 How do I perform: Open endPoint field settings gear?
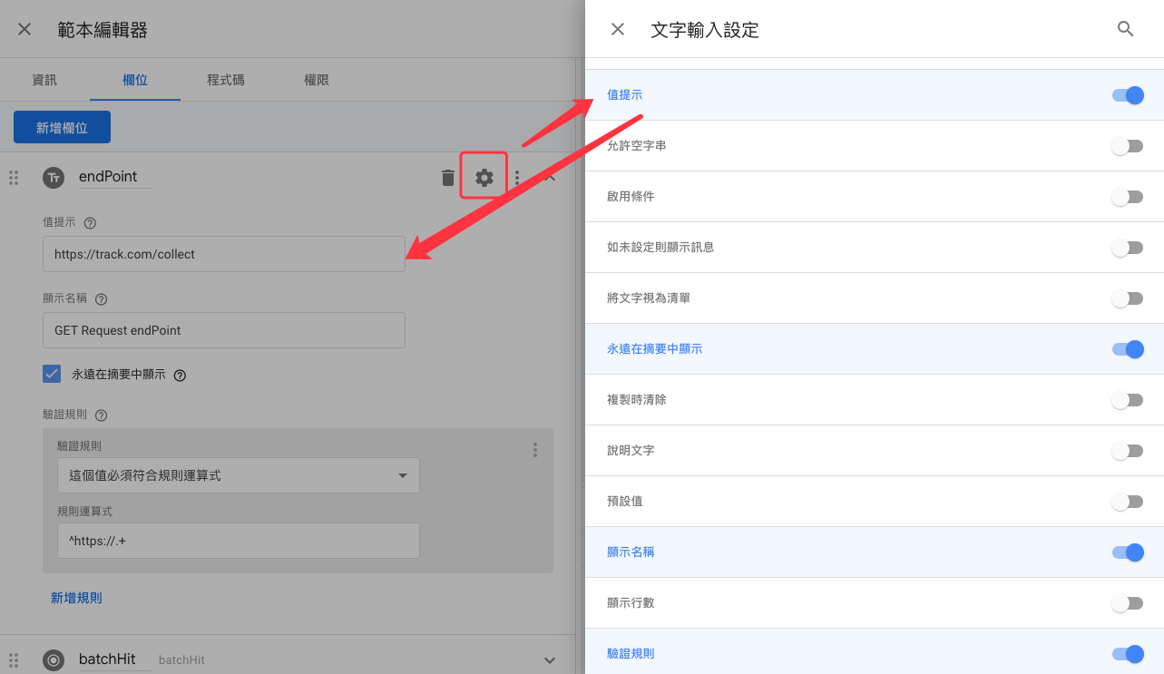click(484, 177)
